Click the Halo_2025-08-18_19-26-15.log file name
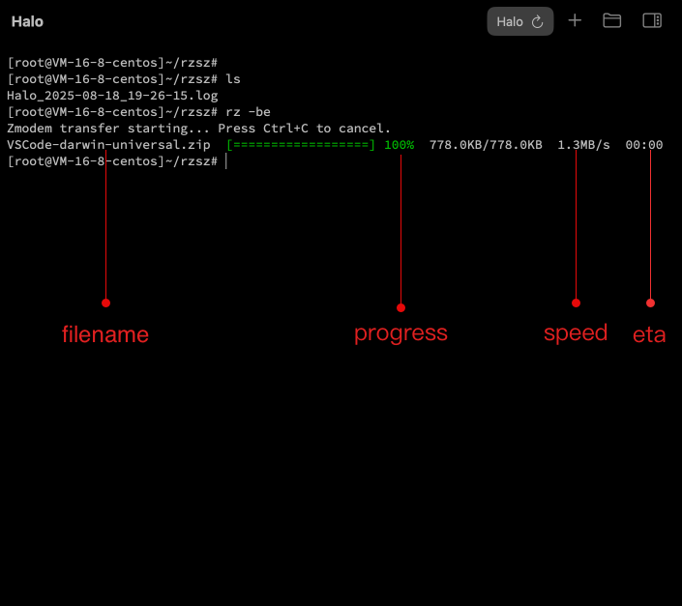Image resolution: width=682 pixels, height=606 pixels. tap(112, 96)
